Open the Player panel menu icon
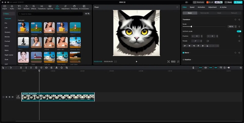The height and width of the screenshot is (123, 244). tap(177, 7)
